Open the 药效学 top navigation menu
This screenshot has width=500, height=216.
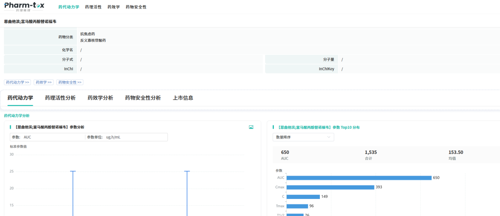[114, 7]
